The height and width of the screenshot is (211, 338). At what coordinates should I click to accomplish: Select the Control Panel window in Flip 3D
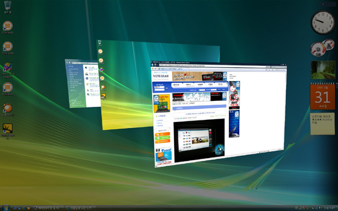(83, 83)
